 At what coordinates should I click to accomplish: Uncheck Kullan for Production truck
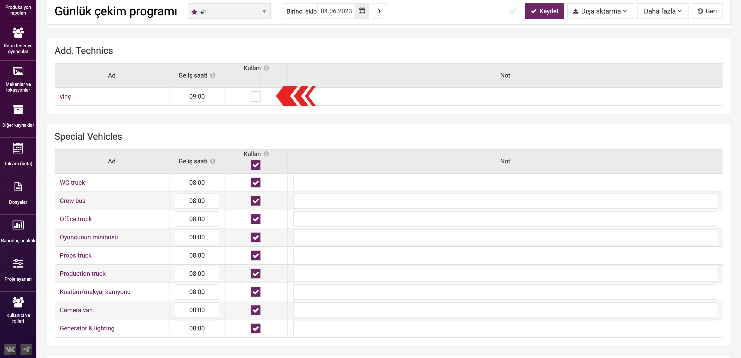coord(255,274)
